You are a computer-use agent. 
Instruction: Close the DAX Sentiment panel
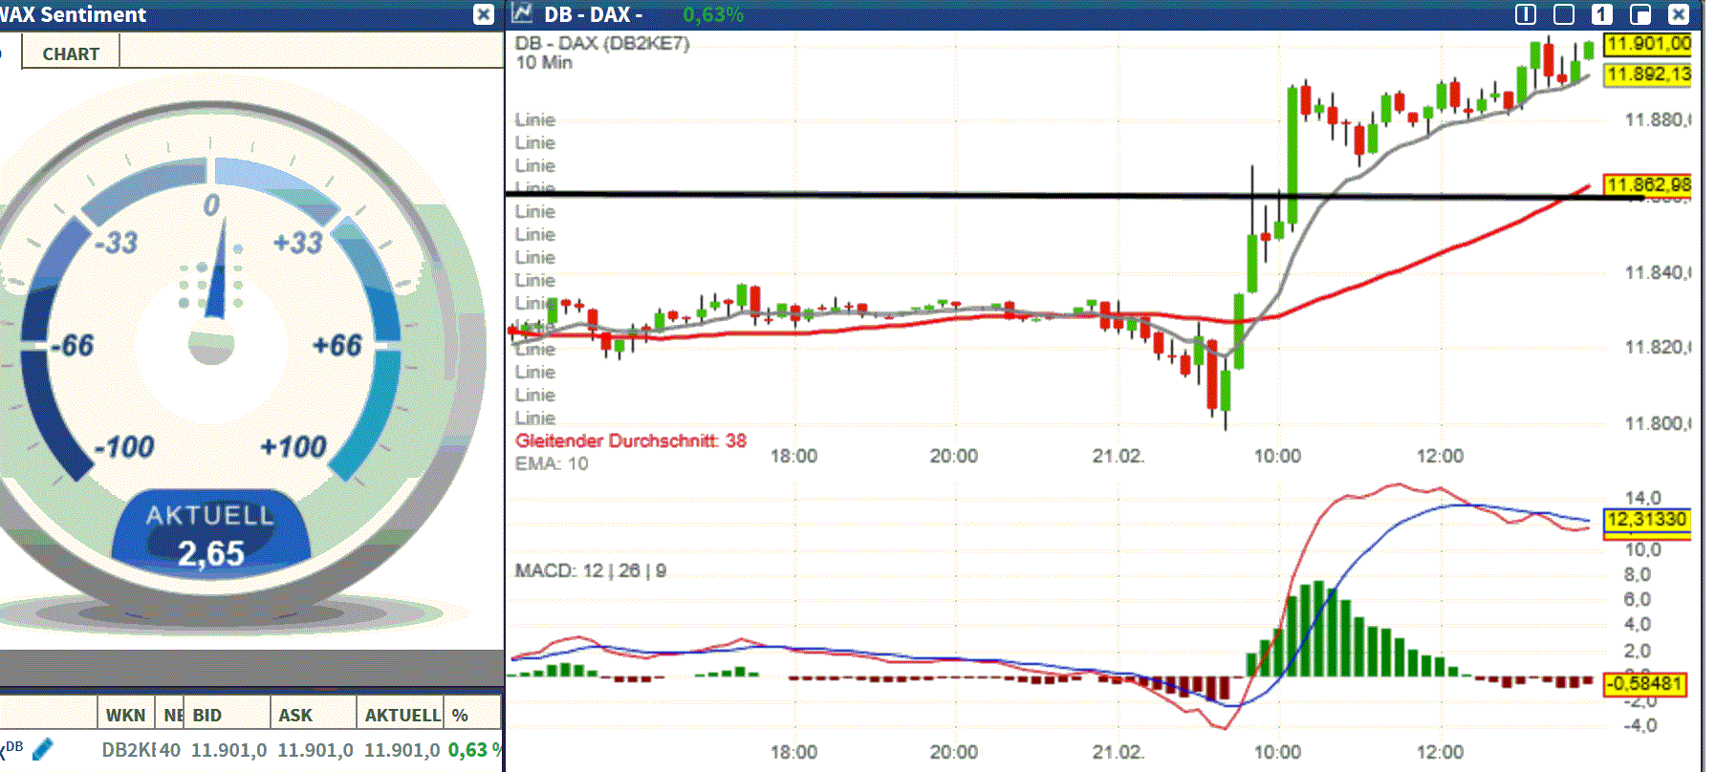(x=484, y=14)
